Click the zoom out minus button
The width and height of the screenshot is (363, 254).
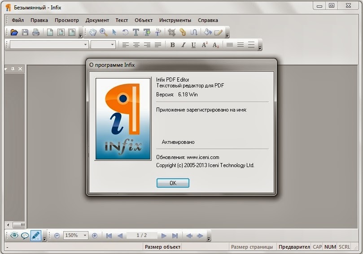coord(57,236)
